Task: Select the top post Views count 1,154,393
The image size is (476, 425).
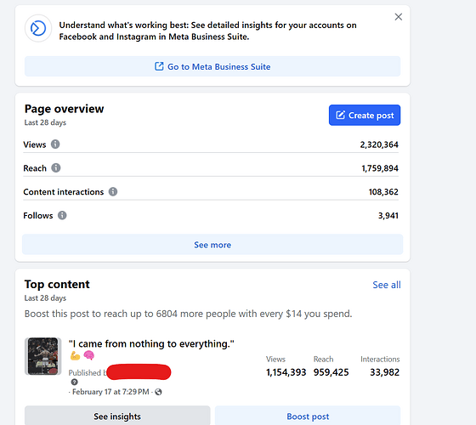Action: (x=286, y=372)
